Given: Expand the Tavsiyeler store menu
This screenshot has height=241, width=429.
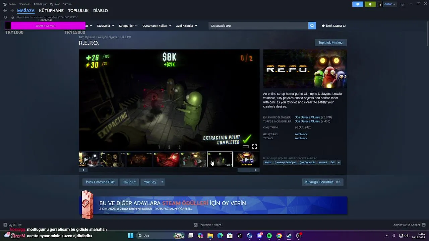Looking at the screenshot, I should tap(105, 26).
